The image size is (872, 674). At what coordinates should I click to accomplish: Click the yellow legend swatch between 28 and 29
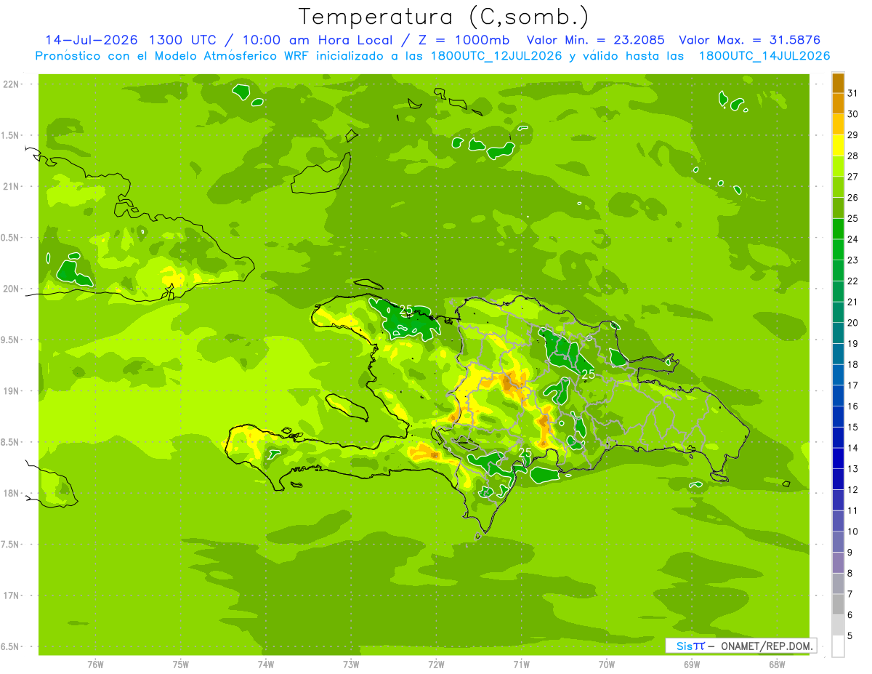pyautogui.click(x=838, y=145)
